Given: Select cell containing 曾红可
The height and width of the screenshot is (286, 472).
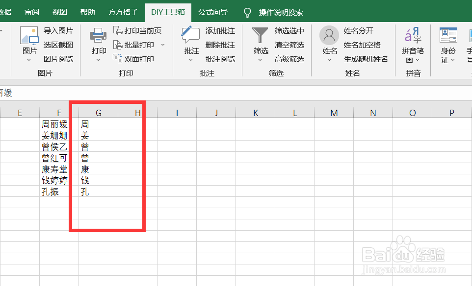Looking at the screenshot, I should (59, 157).
